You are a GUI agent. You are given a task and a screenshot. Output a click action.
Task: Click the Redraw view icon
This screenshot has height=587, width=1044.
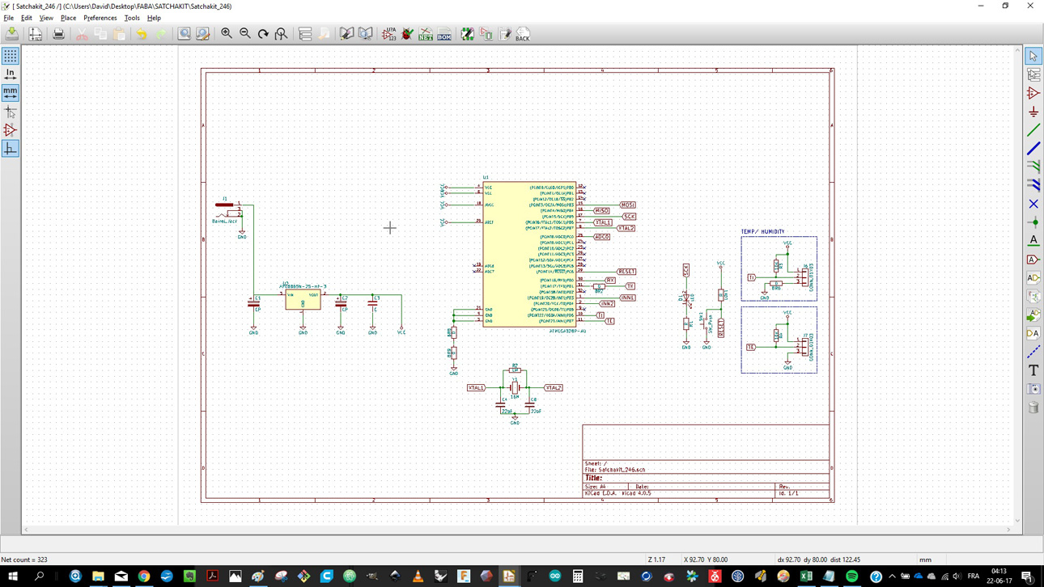coord(263,34)
